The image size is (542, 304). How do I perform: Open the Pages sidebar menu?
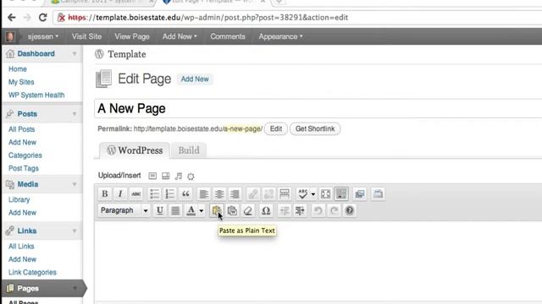pos(28,288)
